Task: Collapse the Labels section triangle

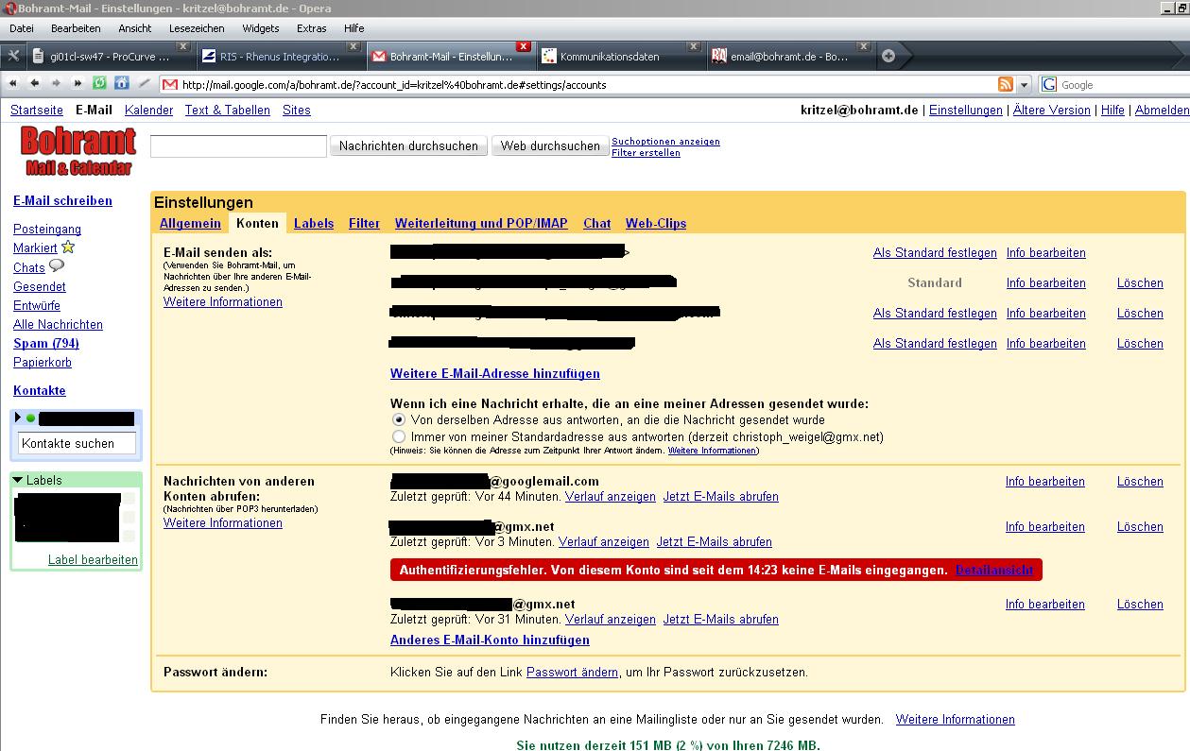Action: [x=18, y=480]
